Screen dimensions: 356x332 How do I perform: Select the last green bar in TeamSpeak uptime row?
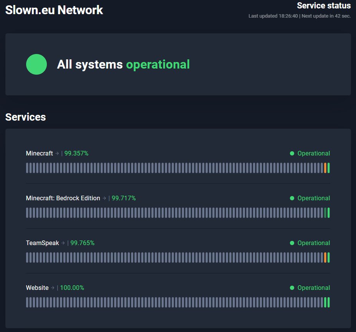pyautogui.click(x=328, y=258)
